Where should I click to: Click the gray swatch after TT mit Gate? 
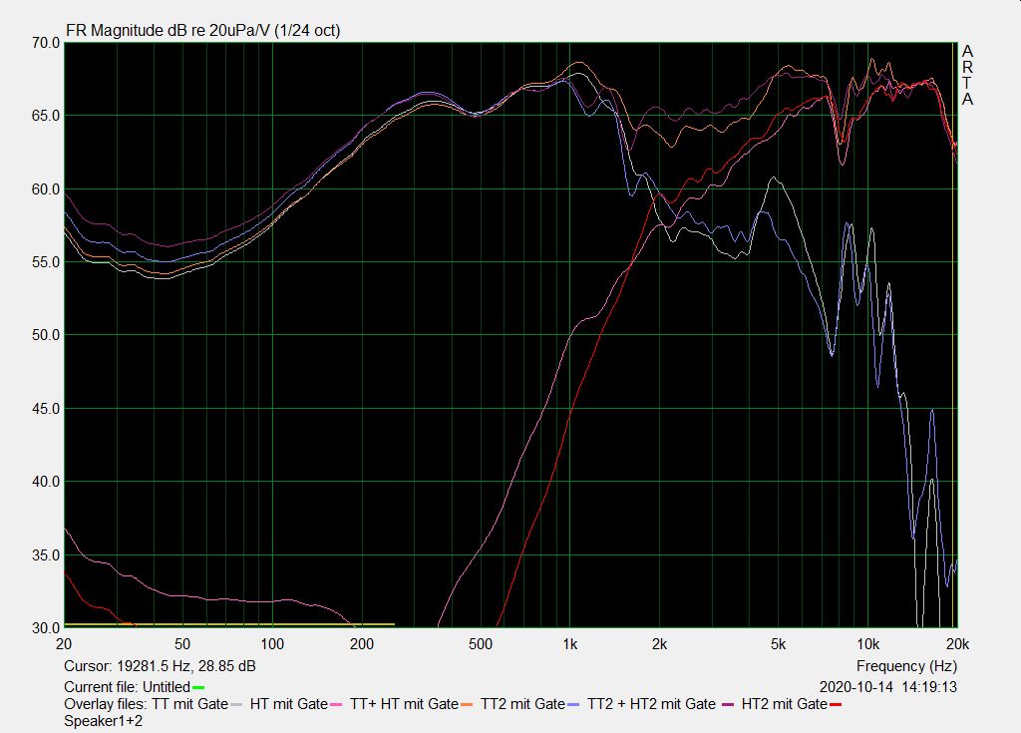click(236, 704)
